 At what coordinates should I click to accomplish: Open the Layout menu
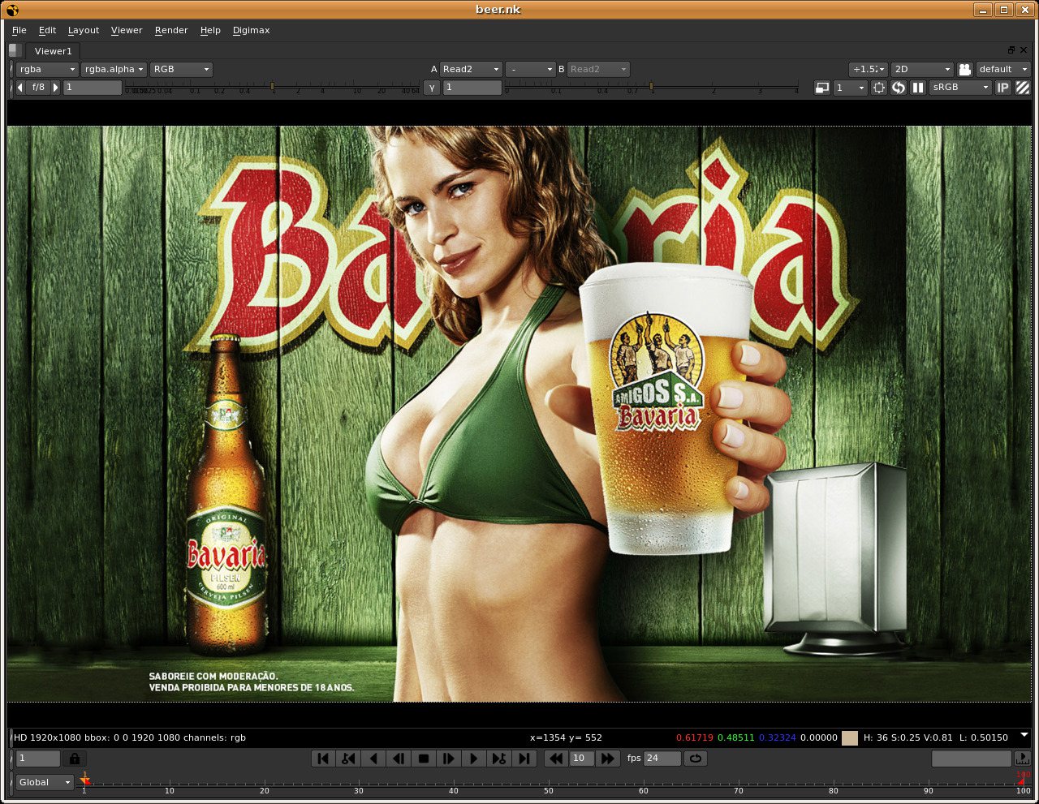coord(84,30)
